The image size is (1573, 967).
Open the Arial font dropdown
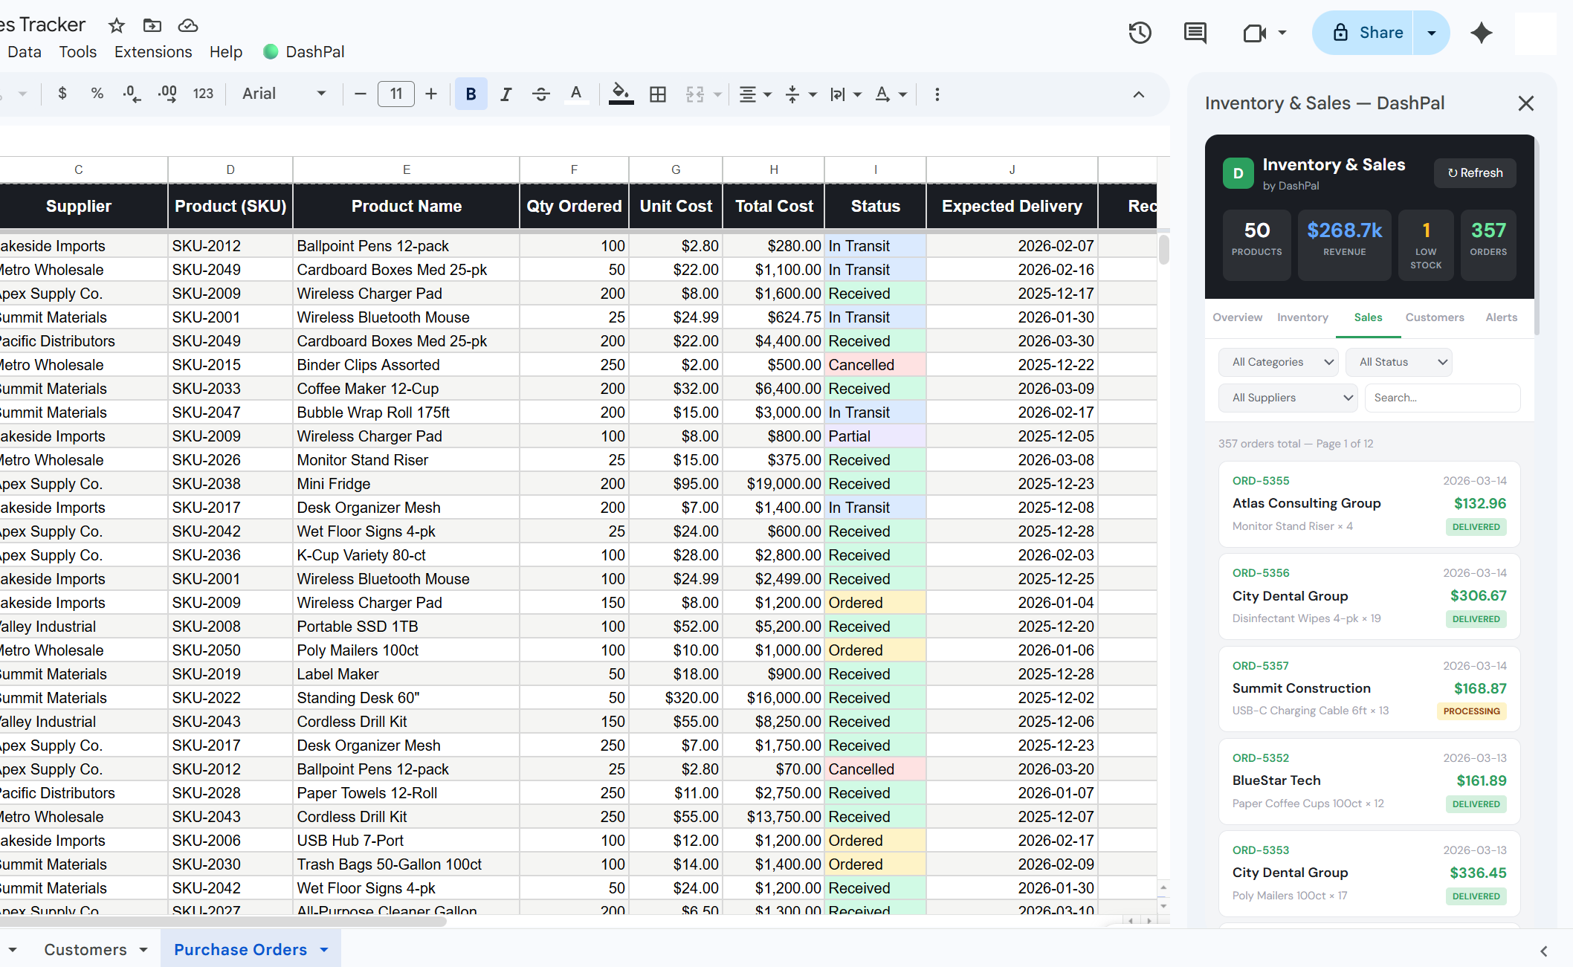[284, 94]
